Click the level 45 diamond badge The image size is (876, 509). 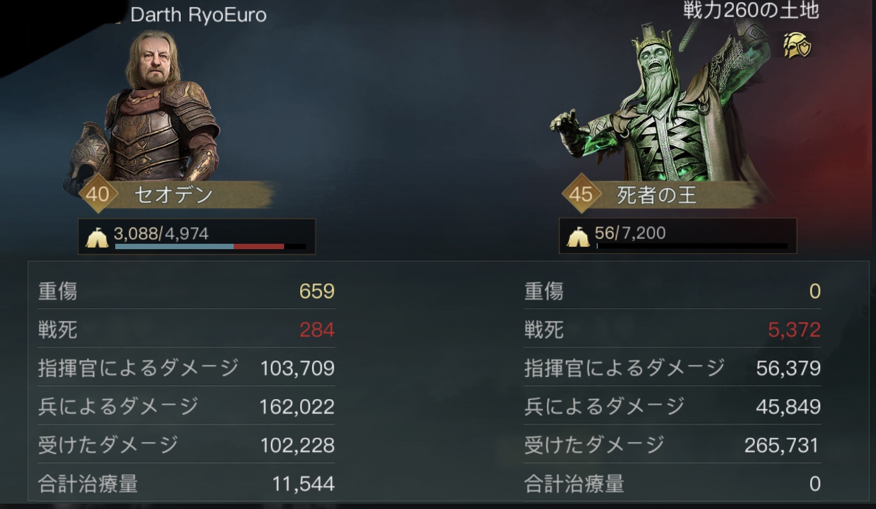point(581,194)
